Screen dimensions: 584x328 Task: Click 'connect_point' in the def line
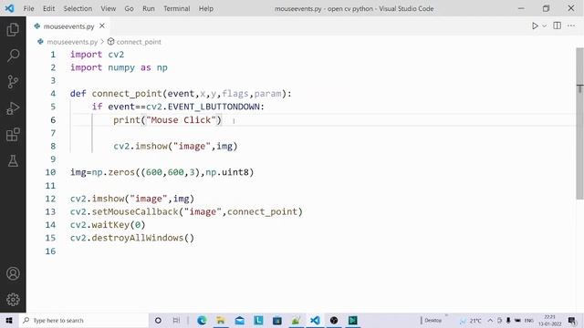pos(127,94)
